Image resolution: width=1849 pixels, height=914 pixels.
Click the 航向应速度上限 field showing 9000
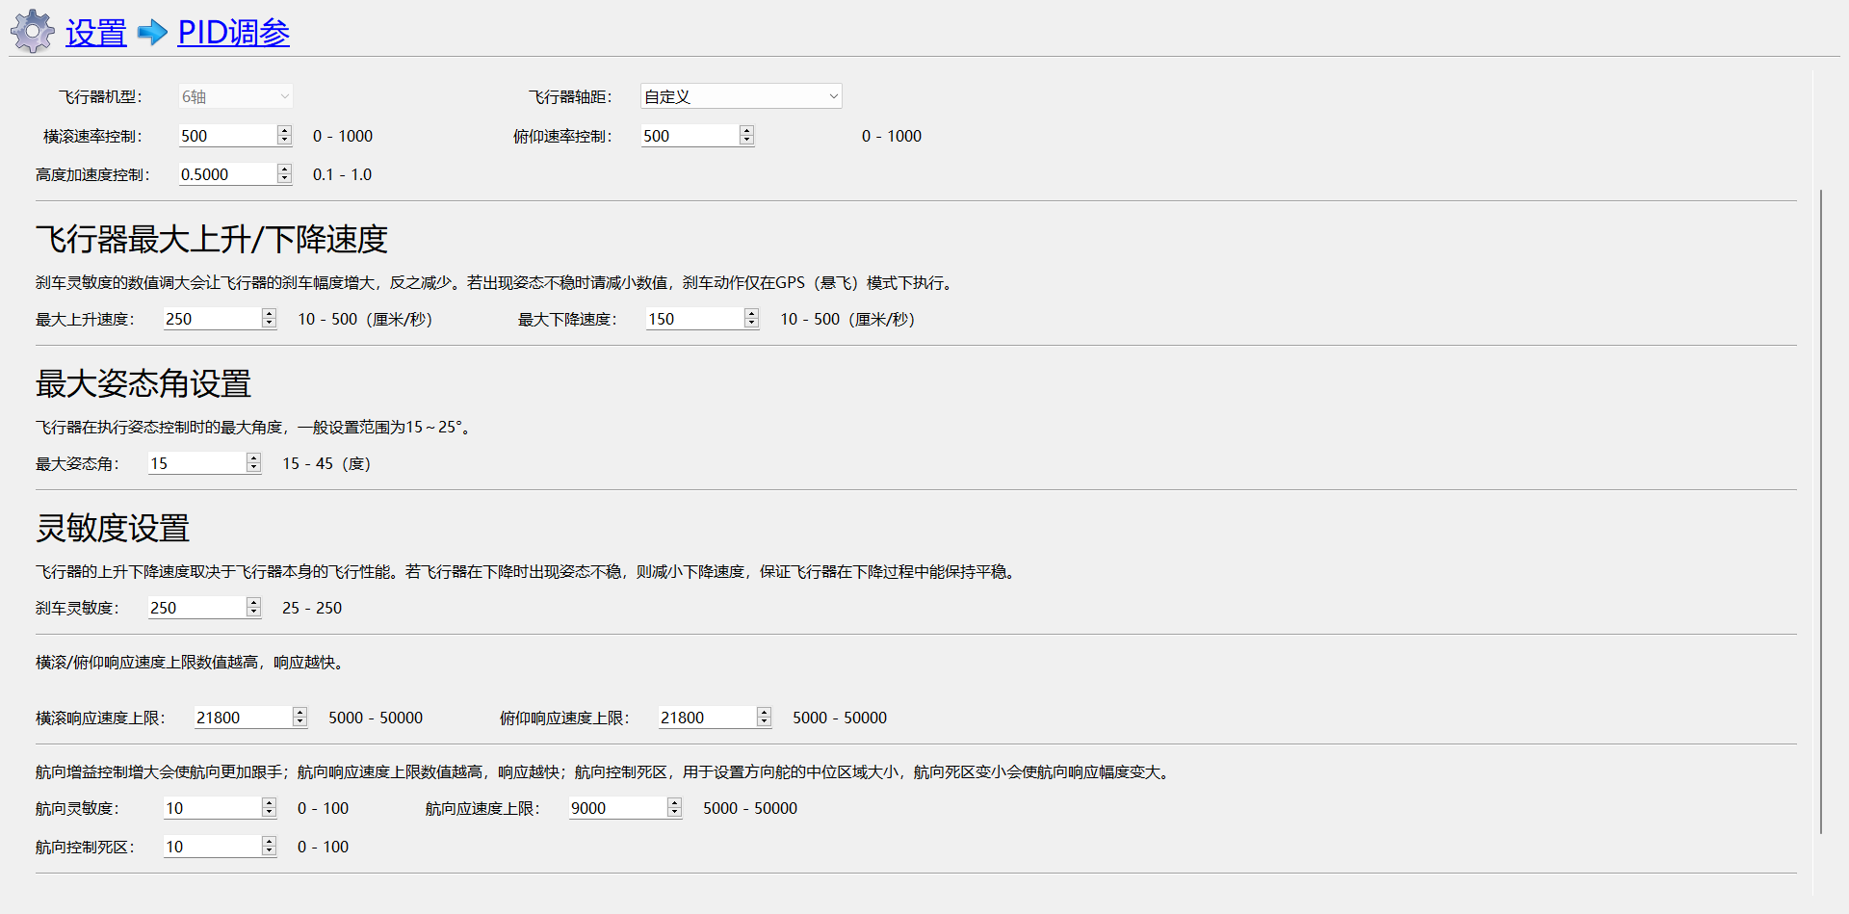(618, 808)
